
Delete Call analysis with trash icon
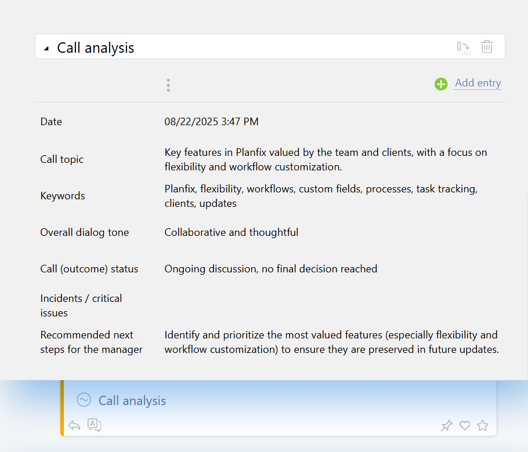pos(487,46)
